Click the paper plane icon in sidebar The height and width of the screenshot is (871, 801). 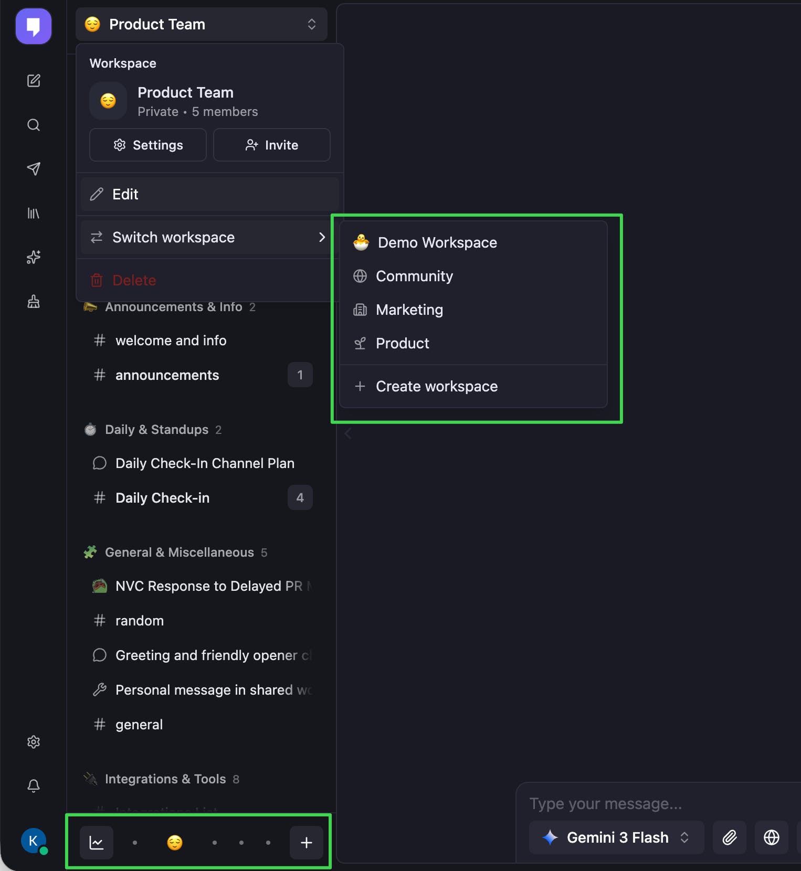pos(34,169)
